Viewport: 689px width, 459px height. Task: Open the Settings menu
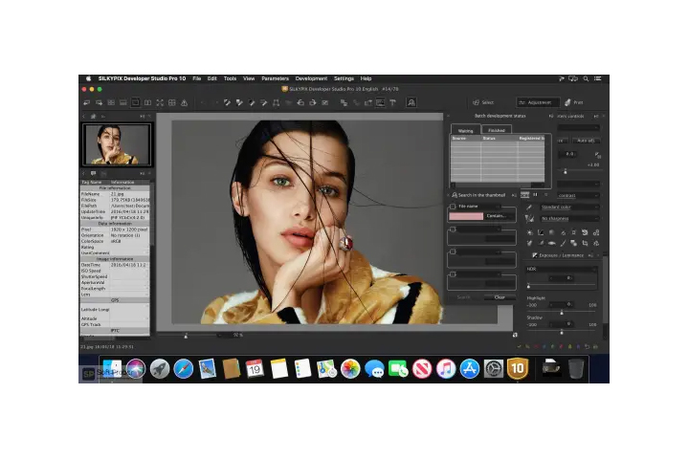(344, 78)
